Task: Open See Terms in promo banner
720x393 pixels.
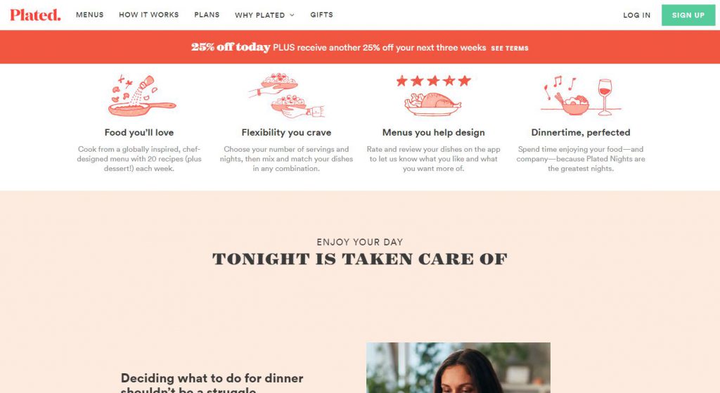Action: (x=510, y=49)
